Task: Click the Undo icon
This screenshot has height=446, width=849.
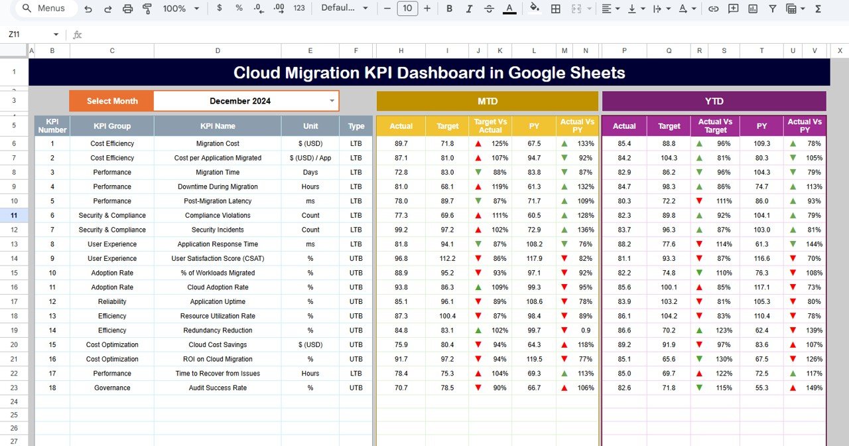Action: pyautogui.click(x=88, y=9)
